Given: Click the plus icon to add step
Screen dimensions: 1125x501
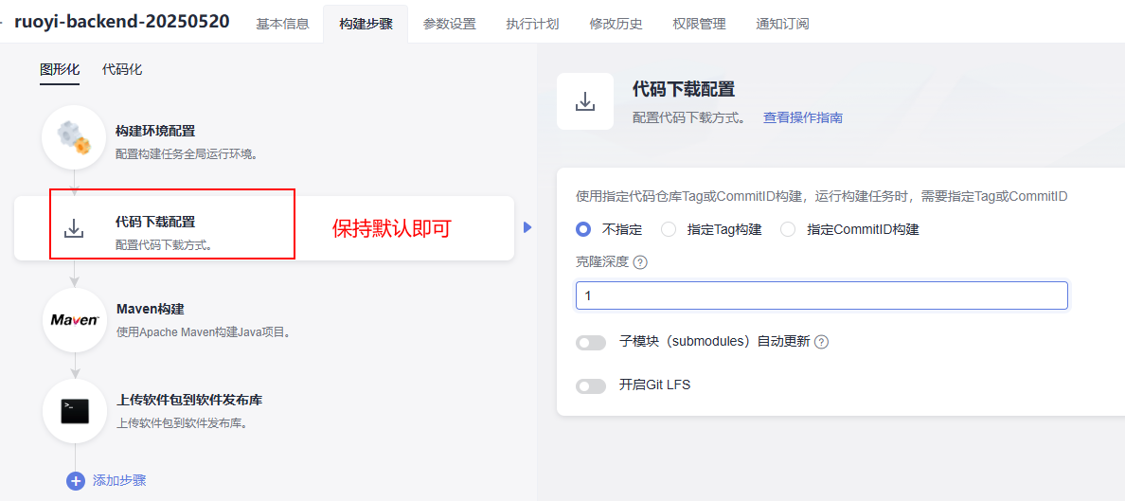Looking at the screenshot, I should click(x=76, y=480).
